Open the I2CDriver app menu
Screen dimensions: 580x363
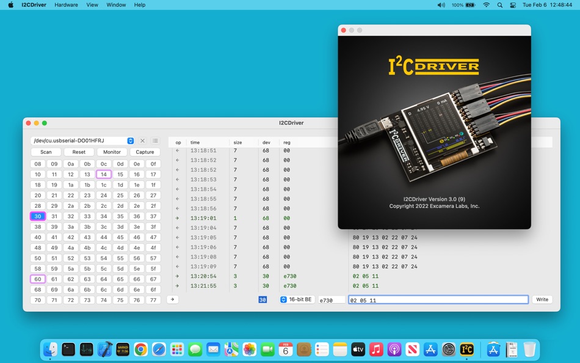coord(34,5)
